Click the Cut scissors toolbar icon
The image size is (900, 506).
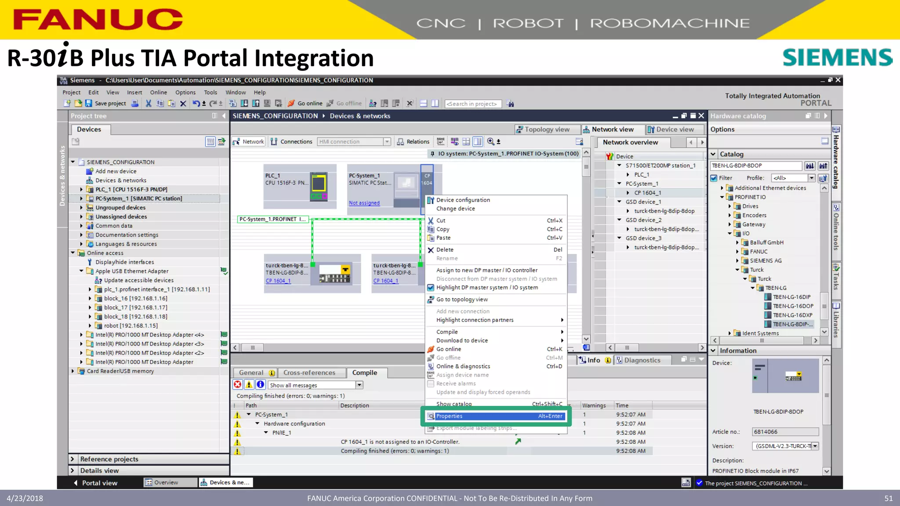(x=149, y=103)
